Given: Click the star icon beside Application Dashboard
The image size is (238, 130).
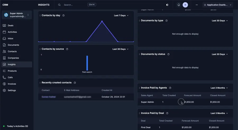Looking at the screenshot, I should [205, 5].
